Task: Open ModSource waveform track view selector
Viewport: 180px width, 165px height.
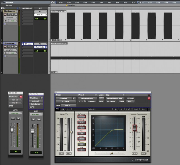Action: pos(11,18)
